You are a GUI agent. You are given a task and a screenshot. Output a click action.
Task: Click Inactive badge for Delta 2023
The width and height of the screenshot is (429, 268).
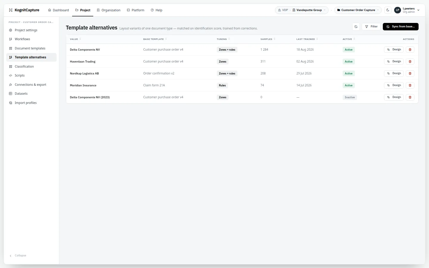[350, 97]
